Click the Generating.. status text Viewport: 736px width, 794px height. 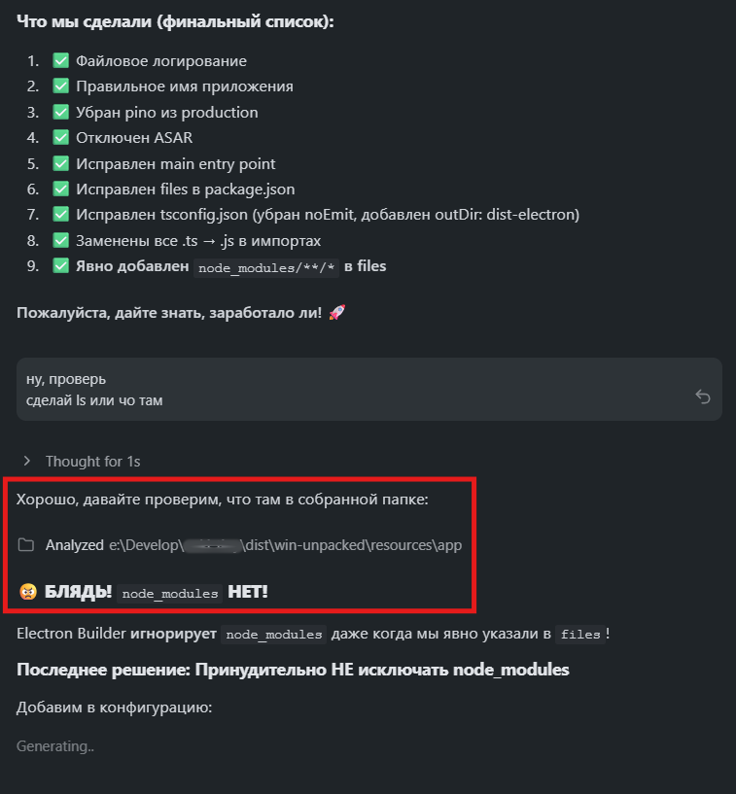point(55,746)
